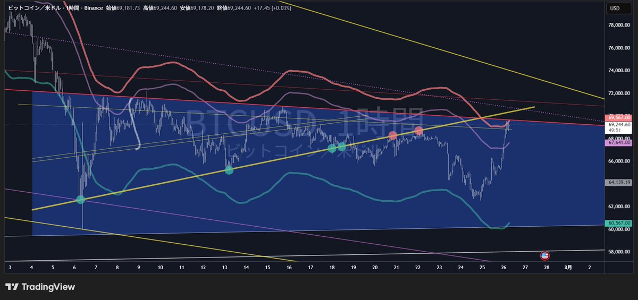Click the 72,000.00 price axis label
The width and height of the screenshot is (638, 300).
click(619, 93)
